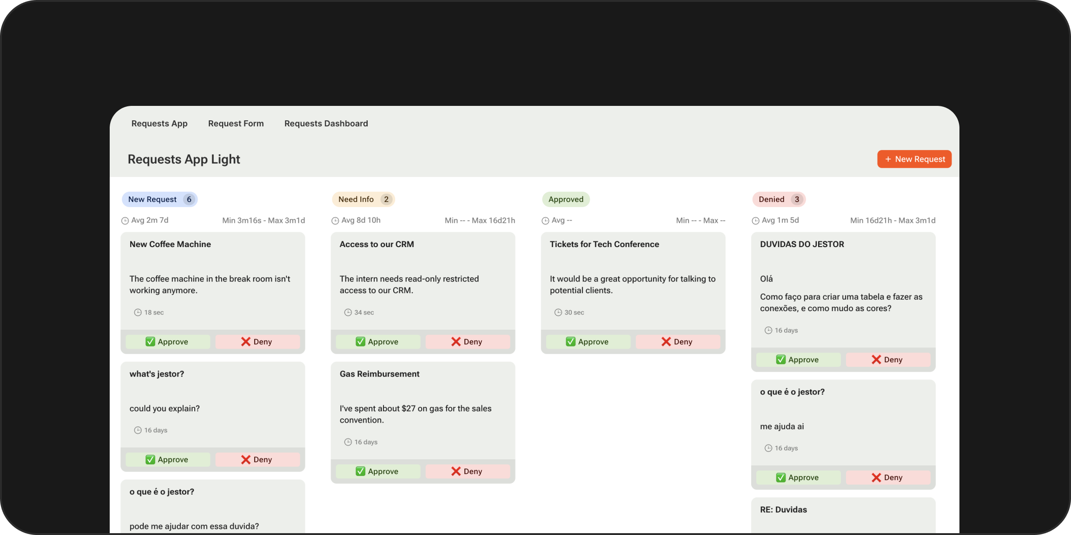Click the green checkmark icon on o que é o jestor? approve

780,477
